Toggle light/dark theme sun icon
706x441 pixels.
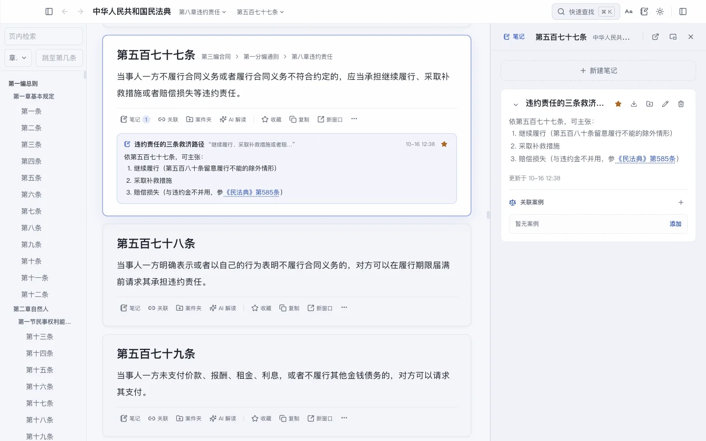[x=660, y=12]
